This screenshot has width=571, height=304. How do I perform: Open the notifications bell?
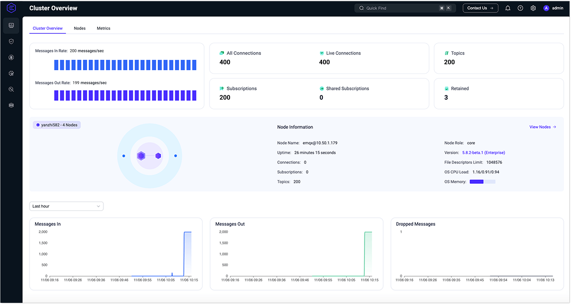click(x=508, y=8)
